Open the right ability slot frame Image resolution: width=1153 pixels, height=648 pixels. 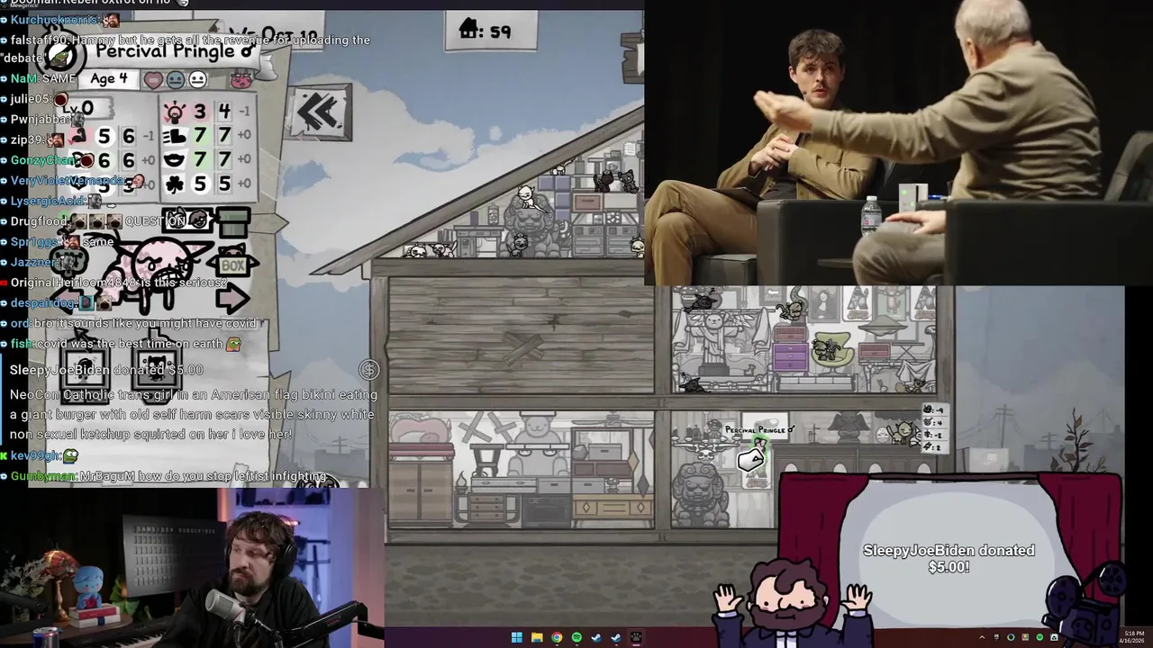click(158, 367)
